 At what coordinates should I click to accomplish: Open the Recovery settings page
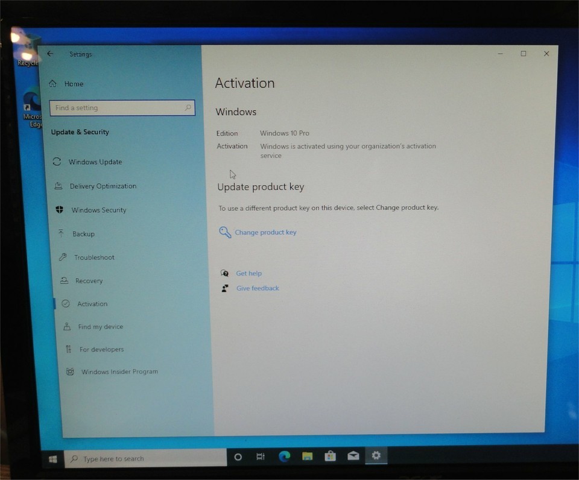(88, 281)
